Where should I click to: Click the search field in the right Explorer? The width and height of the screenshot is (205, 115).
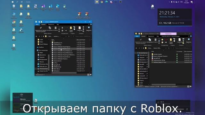pos(181,48)
